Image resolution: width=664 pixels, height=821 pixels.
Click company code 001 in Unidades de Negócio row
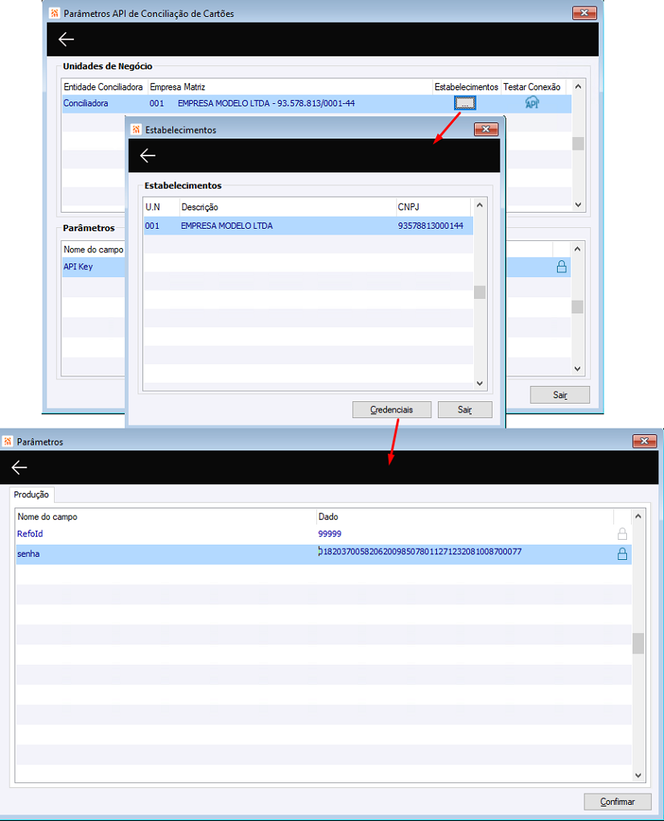click(x=157, y=103)
